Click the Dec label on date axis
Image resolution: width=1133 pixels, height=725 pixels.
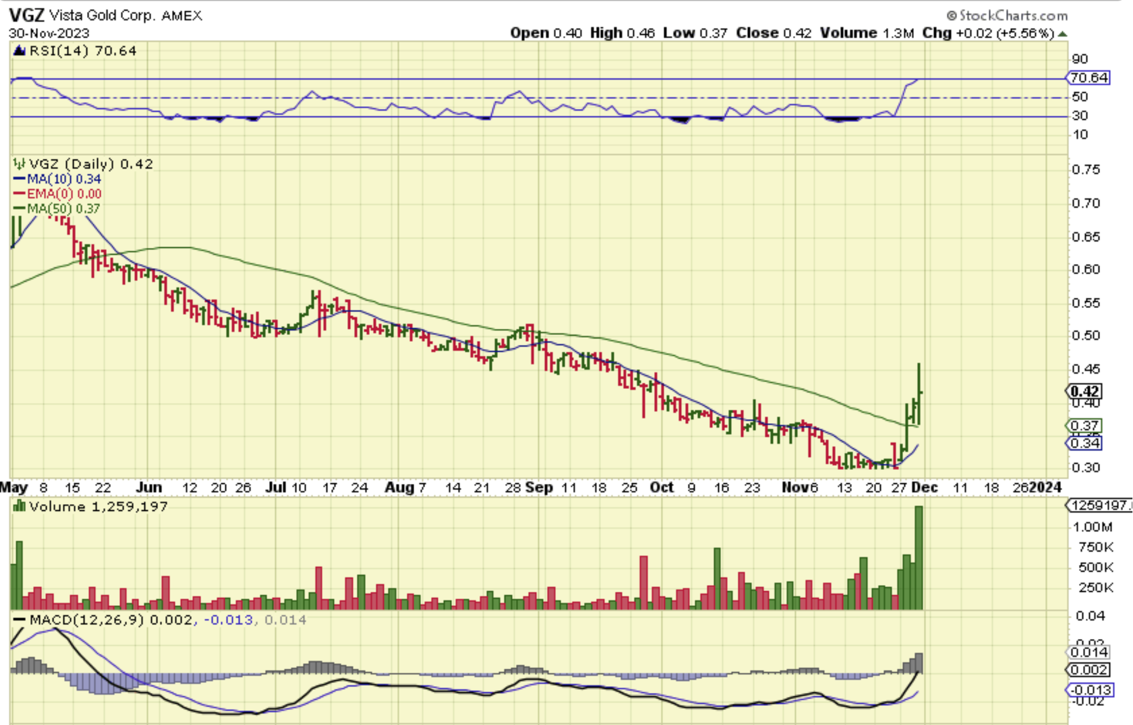pyautogui.click(x=924, y=487)
